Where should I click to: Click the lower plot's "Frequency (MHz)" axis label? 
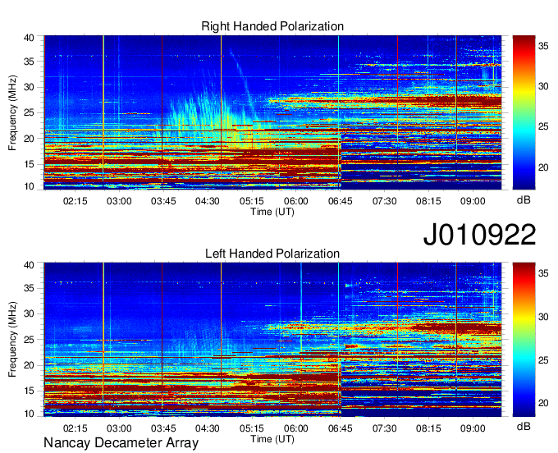click(x=12, y=340)
